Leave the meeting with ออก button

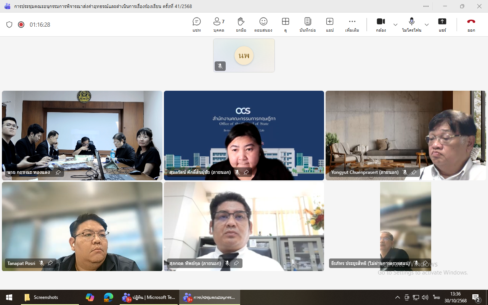click(471, 24)
